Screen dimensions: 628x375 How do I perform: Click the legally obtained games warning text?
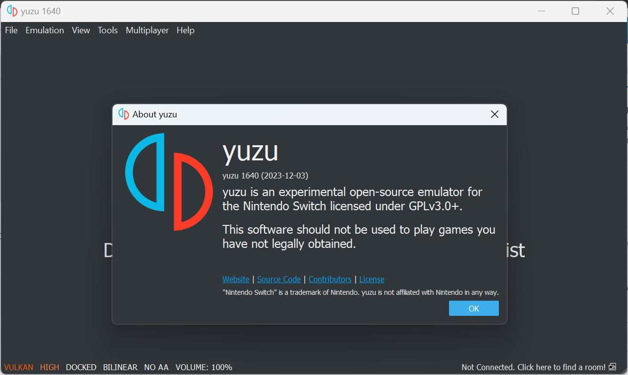coord(359,237)
